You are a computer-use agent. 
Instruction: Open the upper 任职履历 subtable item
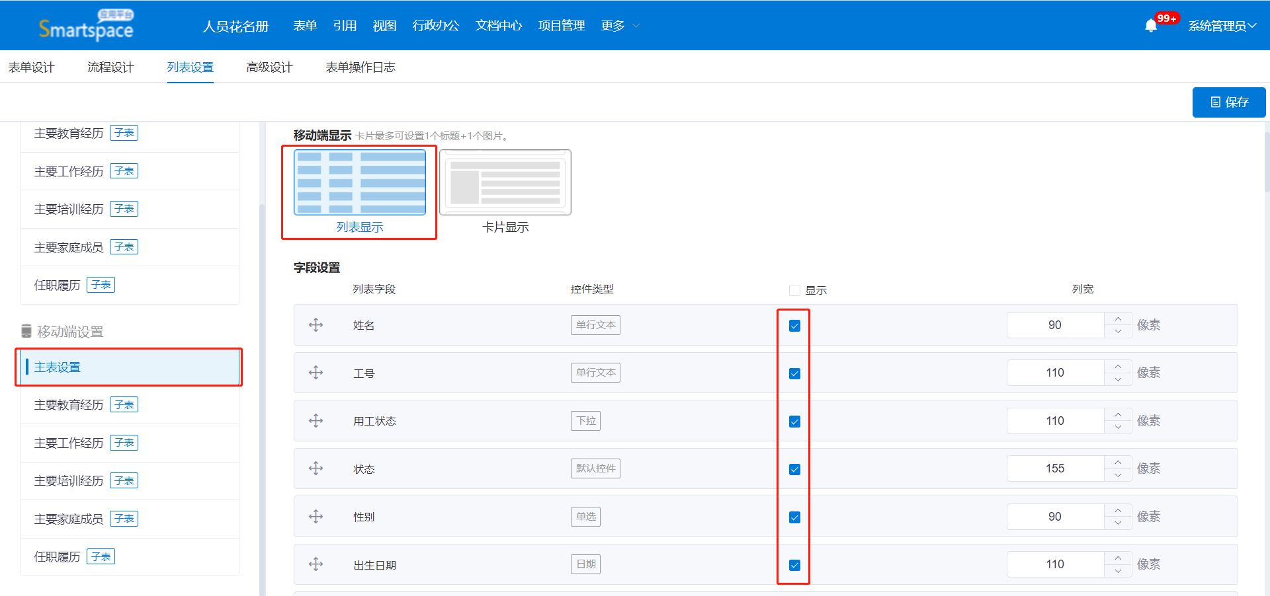click(129, 285)
